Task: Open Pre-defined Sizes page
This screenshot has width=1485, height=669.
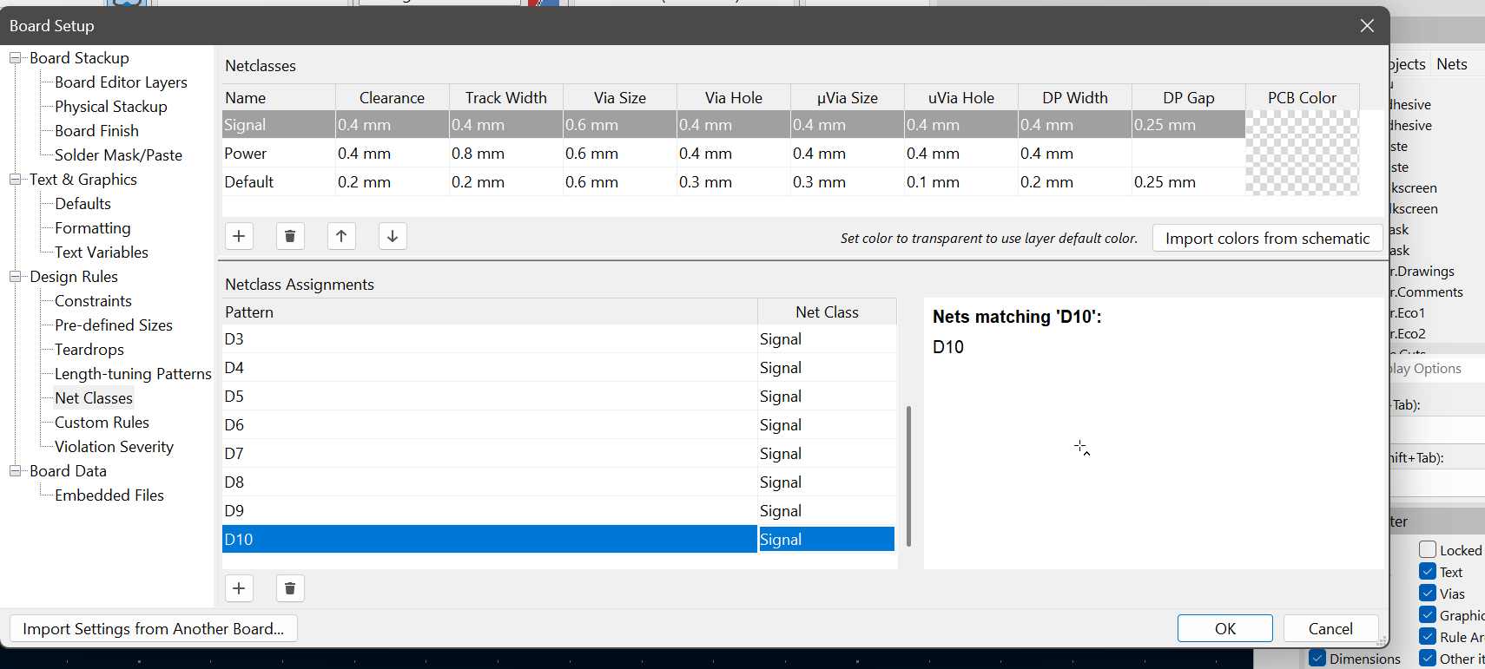Action: tap(114, 325)
